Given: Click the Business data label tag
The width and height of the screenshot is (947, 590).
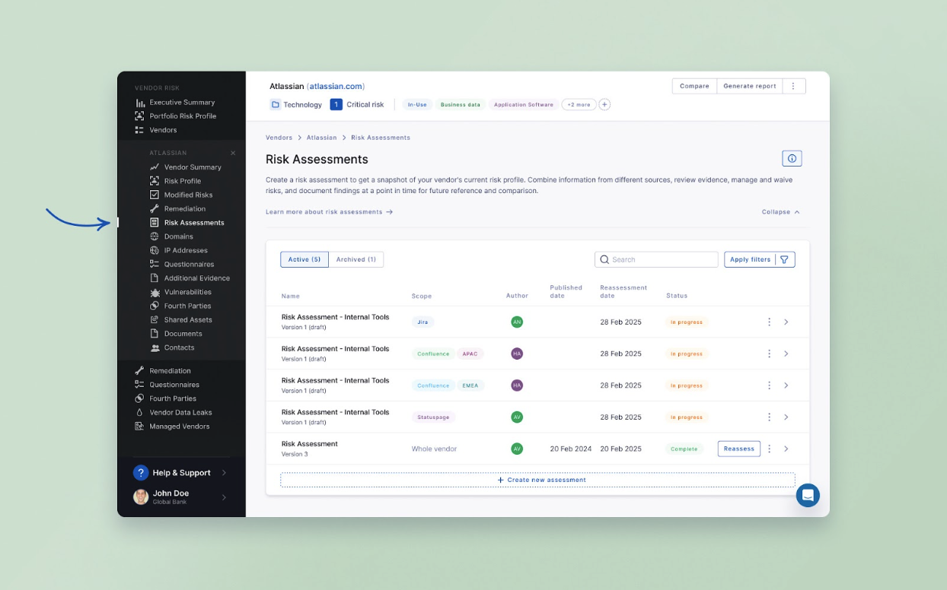Looking at the screenshot, I should coord(461,104).
